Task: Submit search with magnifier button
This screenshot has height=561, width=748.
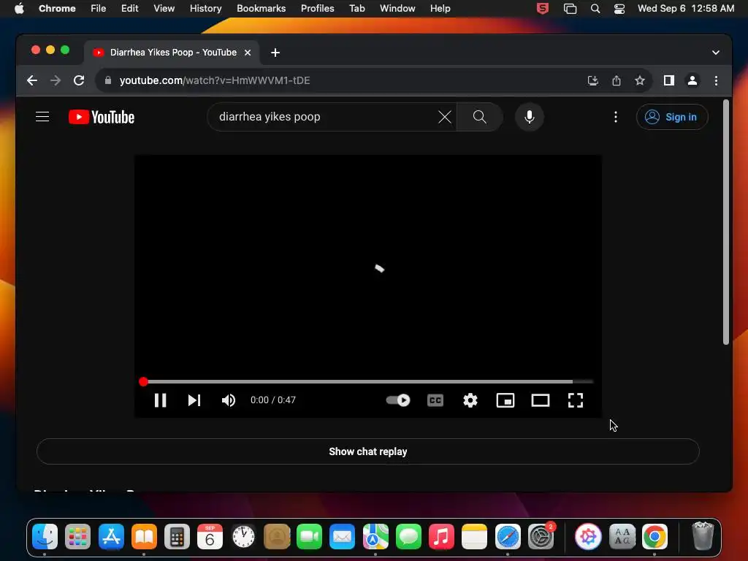Action: [479, 117]
